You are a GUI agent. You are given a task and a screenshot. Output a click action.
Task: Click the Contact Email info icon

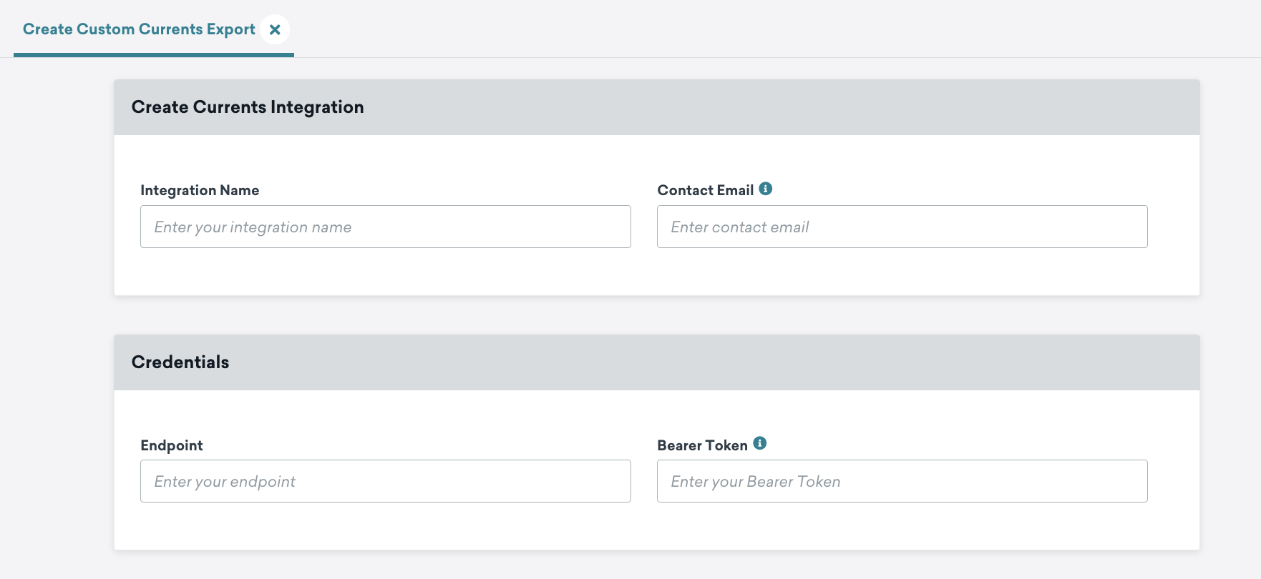(765, 189)
